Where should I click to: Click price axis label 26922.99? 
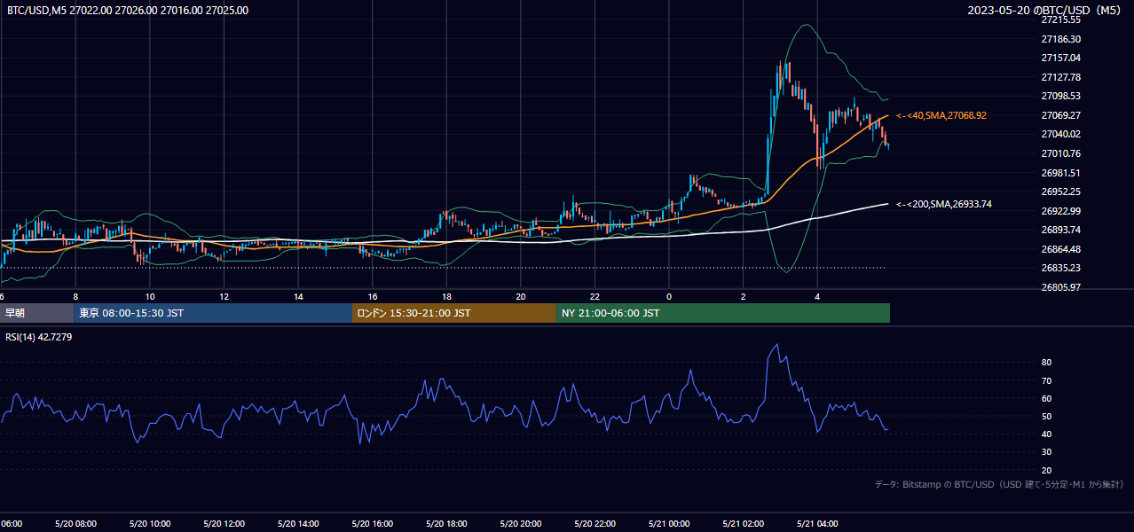[x=1061, y=211]
